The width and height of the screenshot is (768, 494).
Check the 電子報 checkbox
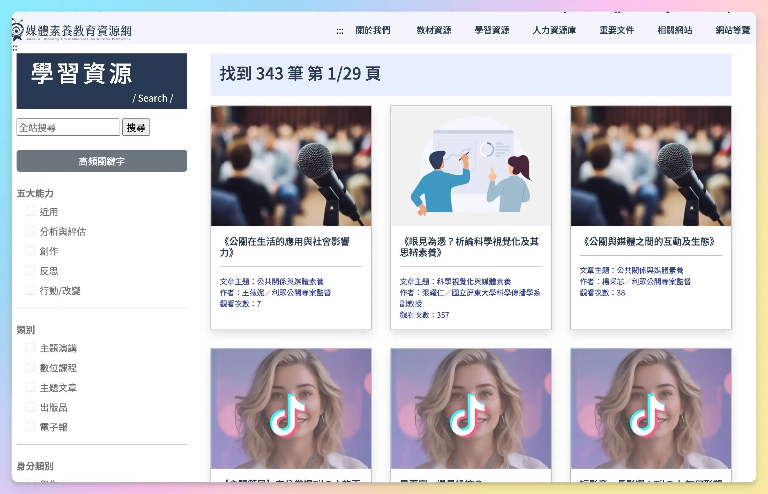point(30,427)
